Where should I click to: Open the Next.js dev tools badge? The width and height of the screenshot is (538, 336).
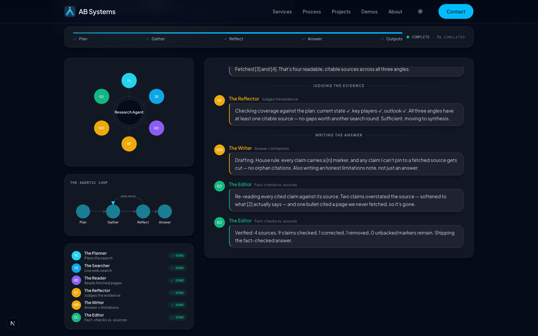point(13,323)
